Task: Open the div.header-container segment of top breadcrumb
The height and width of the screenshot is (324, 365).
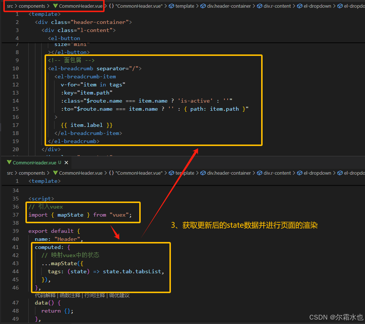Action: pos(229,6)
